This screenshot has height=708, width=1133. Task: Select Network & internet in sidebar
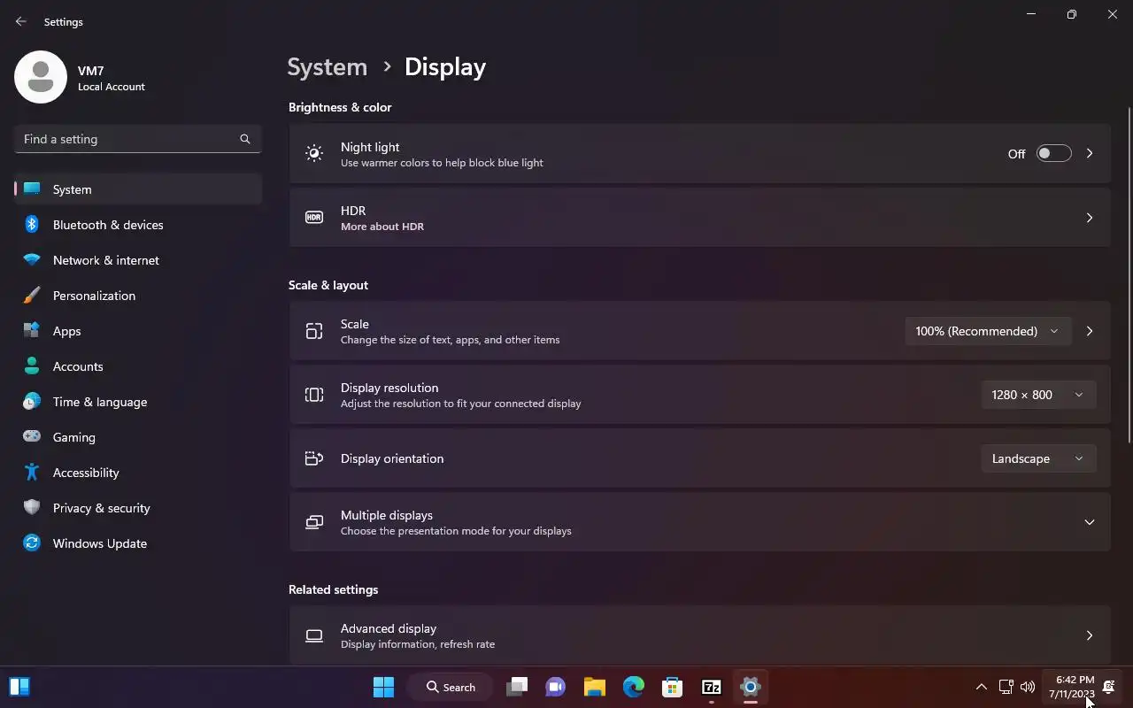(x=138, y=260)
